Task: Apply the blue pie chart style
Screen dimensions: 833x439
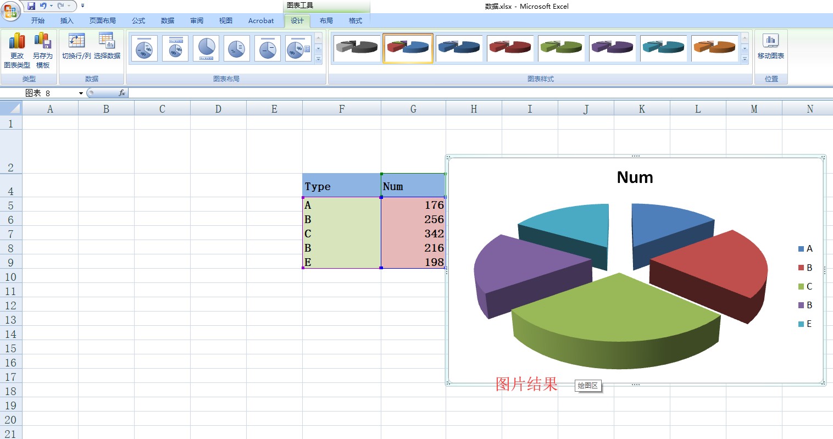Action: (459, 48)
